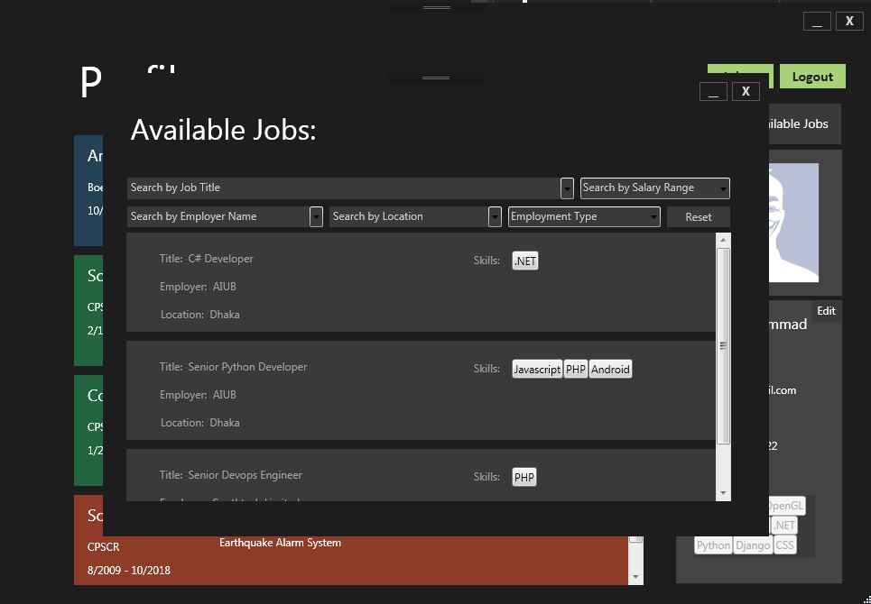Image resolution: width=871 pixels, height=604 pixels.
Task: Click the Django skill tag in Profile
Action: tap(753, 545)
